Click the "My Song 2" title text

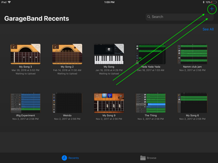[67, 67]
